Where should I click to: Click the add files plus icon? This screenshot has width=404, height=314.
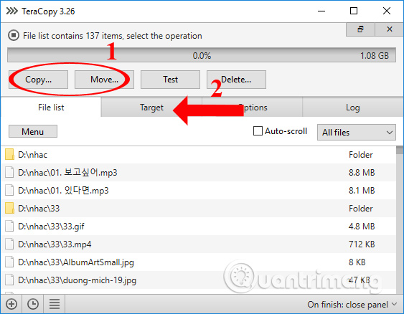[11, 304]
